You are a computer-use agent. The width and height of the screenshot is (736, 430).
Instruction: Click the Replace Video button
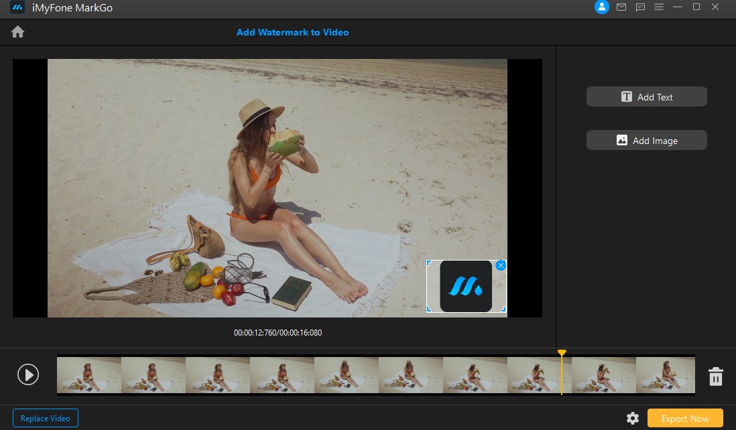pyautogui.click(x=45, y=418)
